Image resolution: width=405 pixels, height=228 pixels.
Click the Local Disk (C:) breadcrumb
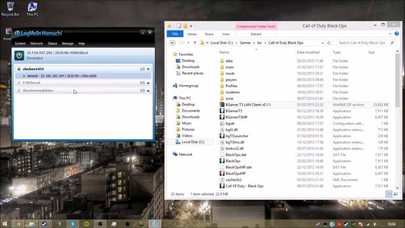221,43
